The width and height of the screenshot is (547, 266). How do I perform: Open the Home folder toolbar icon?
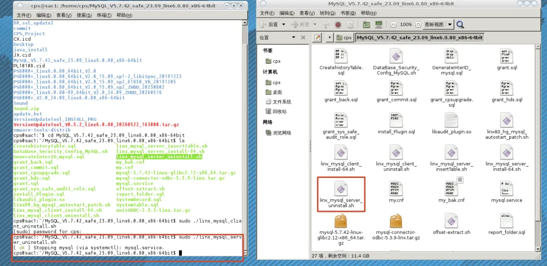366,24
